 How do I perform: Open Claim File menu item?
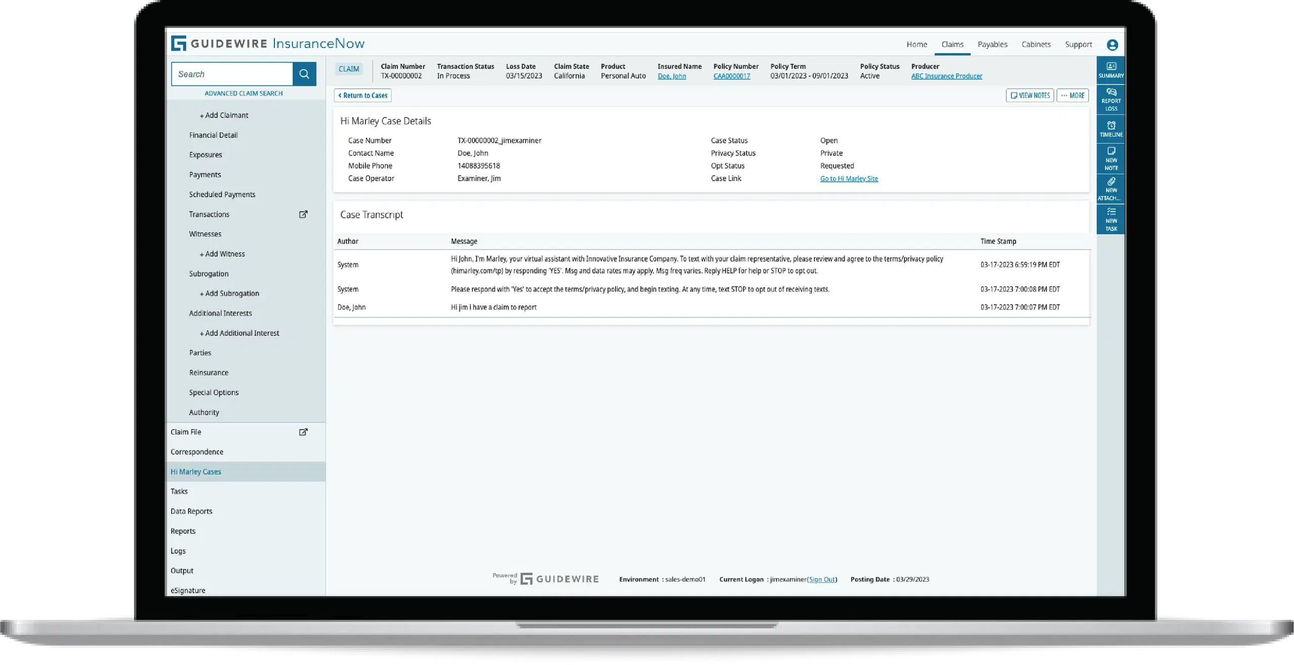coord(186,432)
